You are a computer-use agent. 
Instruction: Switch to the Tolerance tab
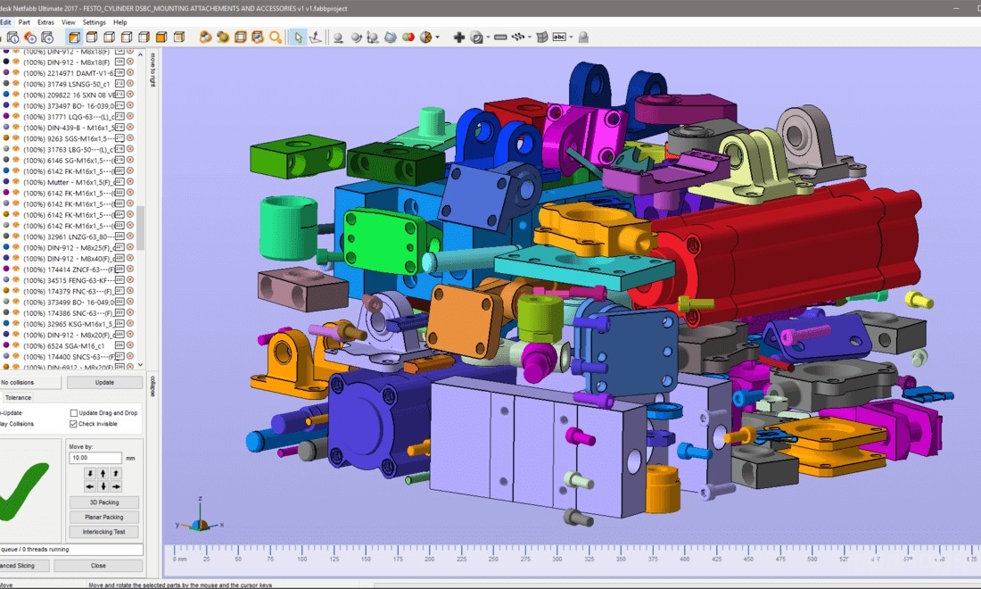coord(18,398)
